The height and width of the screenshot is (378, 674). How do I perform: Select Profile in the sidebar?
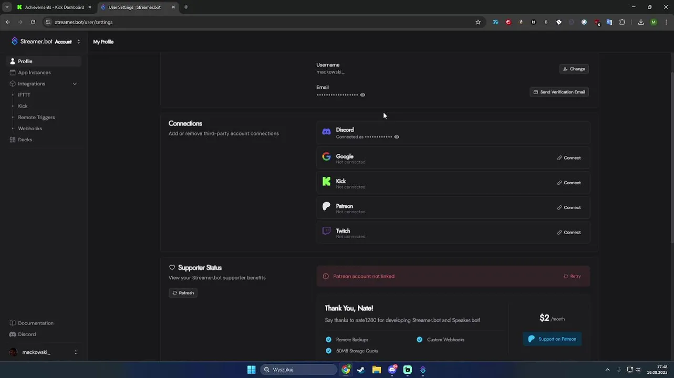[x=44, y=61]
